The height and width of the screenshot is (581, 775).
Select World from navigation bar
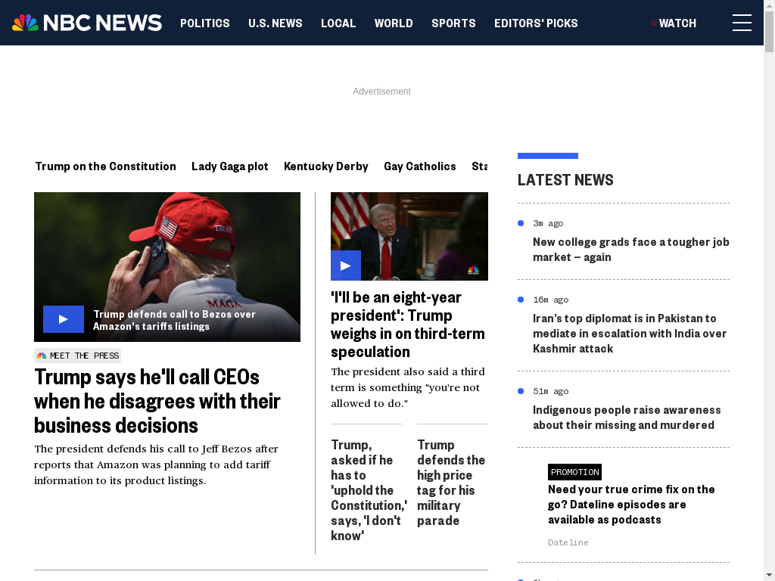394,23
